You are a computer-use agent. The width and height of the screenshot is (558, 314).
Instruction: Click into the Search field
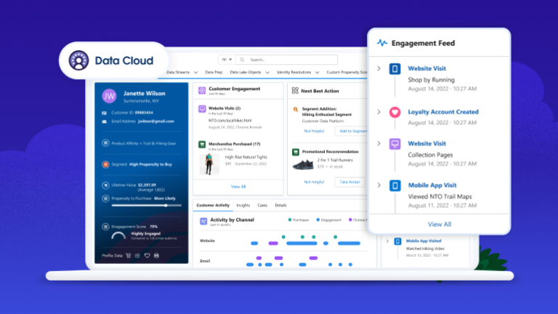287,60
